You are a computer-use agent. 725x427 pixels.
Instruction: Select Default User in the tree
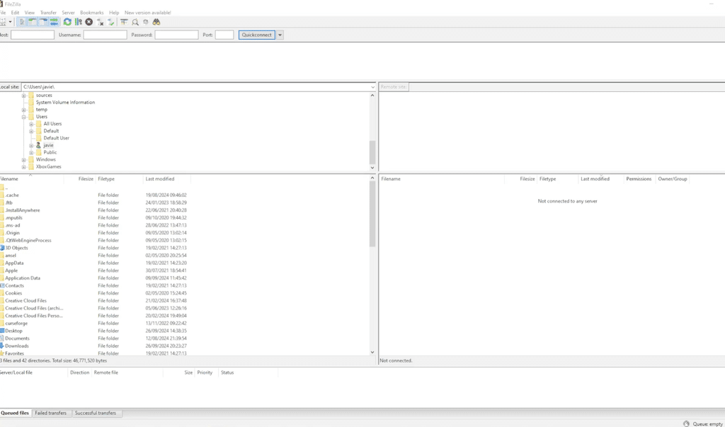tap(57, 138)
